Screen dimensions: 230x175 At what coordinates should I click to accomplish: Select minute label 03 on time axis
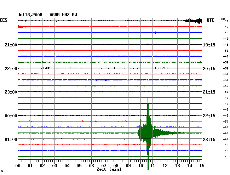tap(54, 165)
